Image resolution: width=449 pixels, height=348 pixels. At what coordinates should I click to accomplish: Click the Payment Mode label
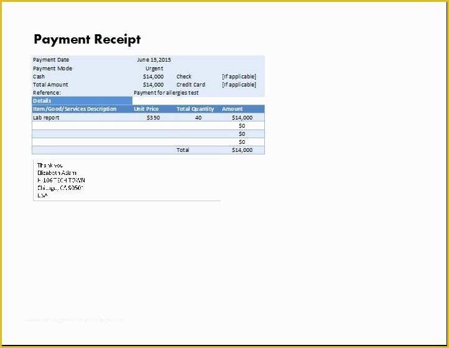coord(52,68)
